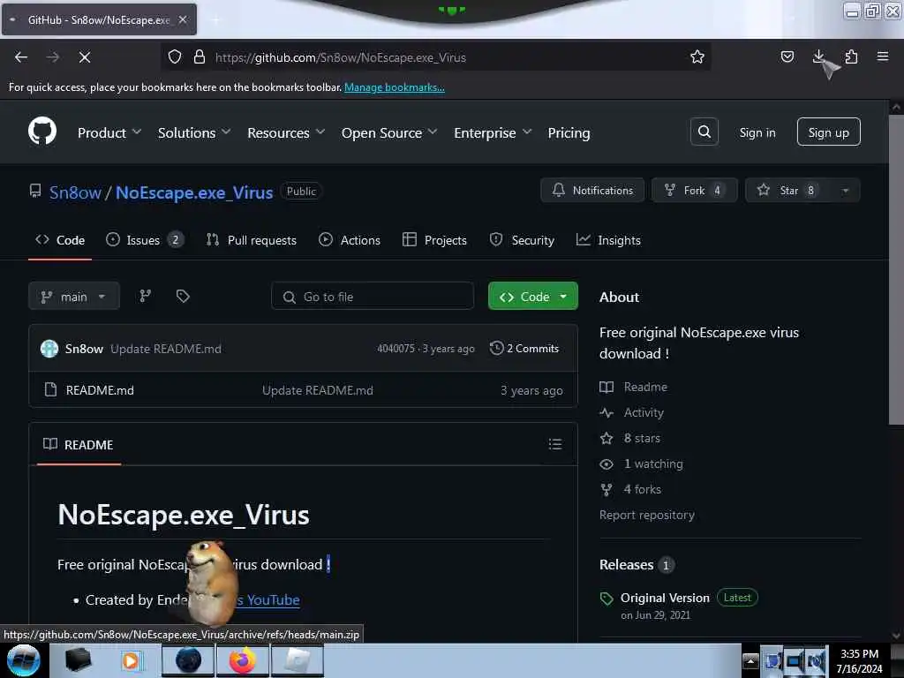Click the Go to file field

coord(373,297)
